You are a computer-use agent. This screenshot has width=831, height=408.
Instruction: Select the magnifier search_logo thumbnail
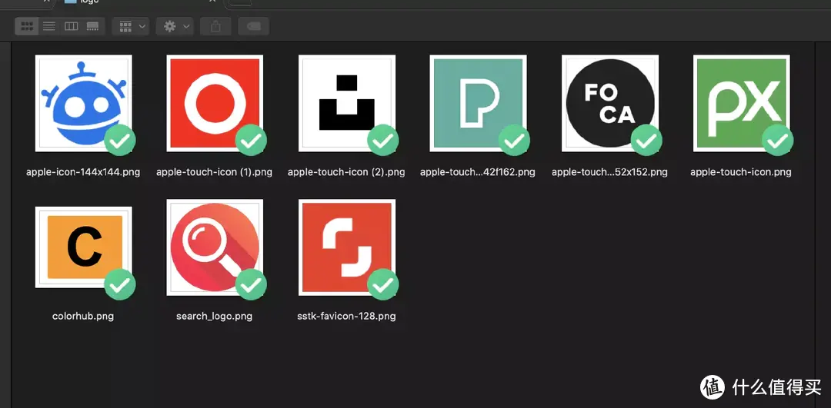click(215, 247)
